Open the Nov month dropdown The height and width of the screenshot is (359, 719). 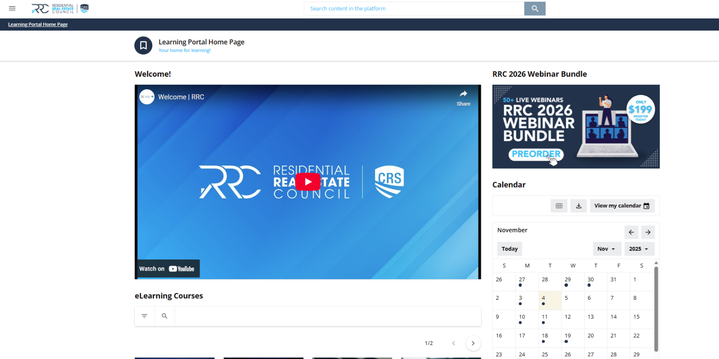(x=607, y=249)
